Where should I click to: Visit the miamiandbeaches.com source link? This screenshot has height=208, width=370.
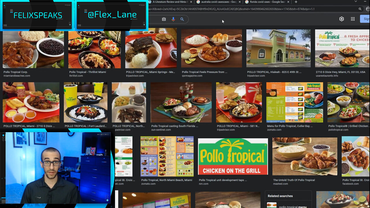point(17,76)
